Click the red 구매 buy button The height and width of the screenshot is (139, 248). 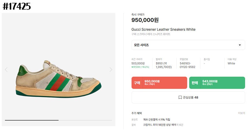(159, 83)
